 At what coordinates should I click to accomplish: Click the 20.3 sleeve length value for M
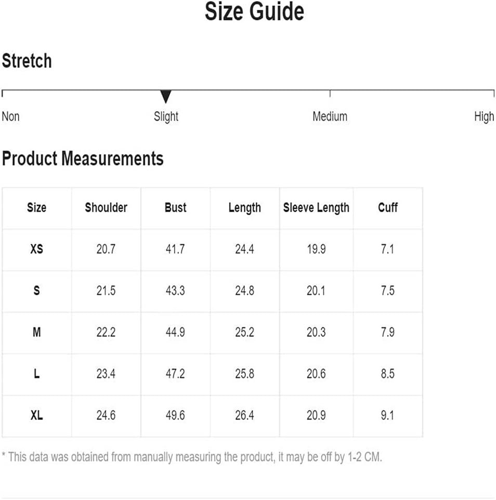pyautogui.click(x=316, y=332)
